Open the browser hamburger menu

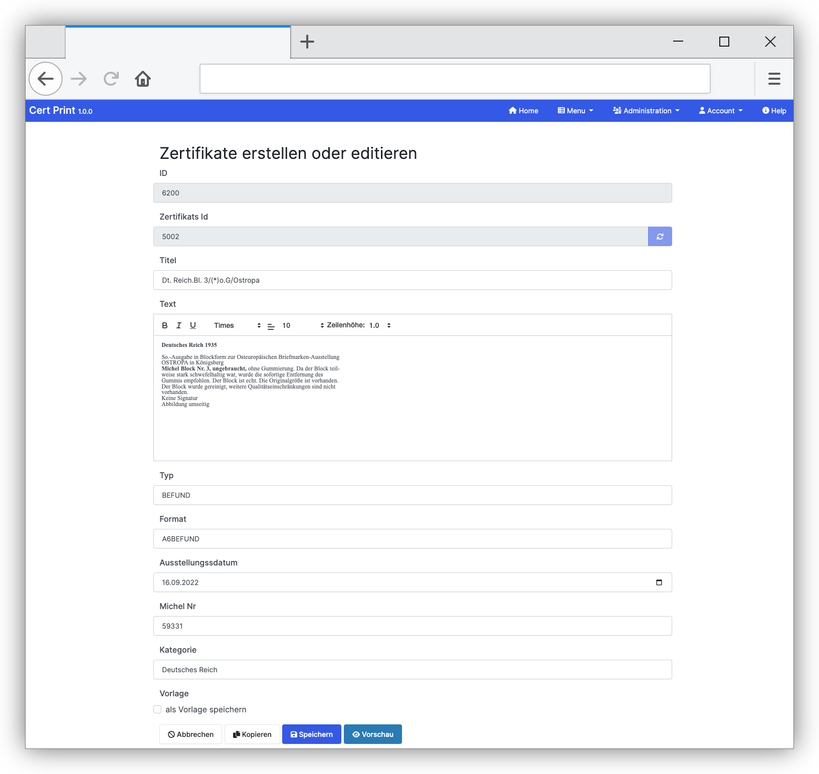[x=774, y=79]
